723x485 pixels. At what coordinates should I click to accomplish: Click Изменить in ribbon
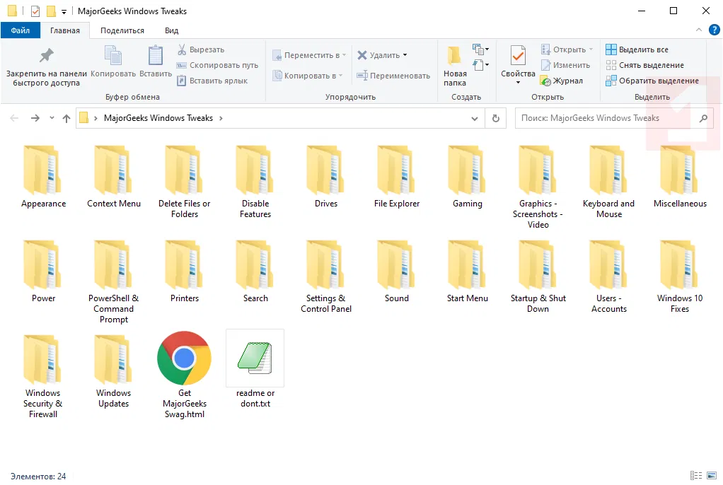[565, 65]
